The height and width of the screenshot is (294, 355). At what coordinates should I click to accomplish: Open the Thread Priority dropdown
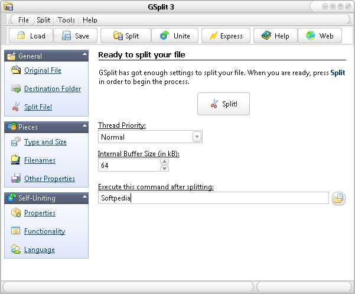(197, 137)
